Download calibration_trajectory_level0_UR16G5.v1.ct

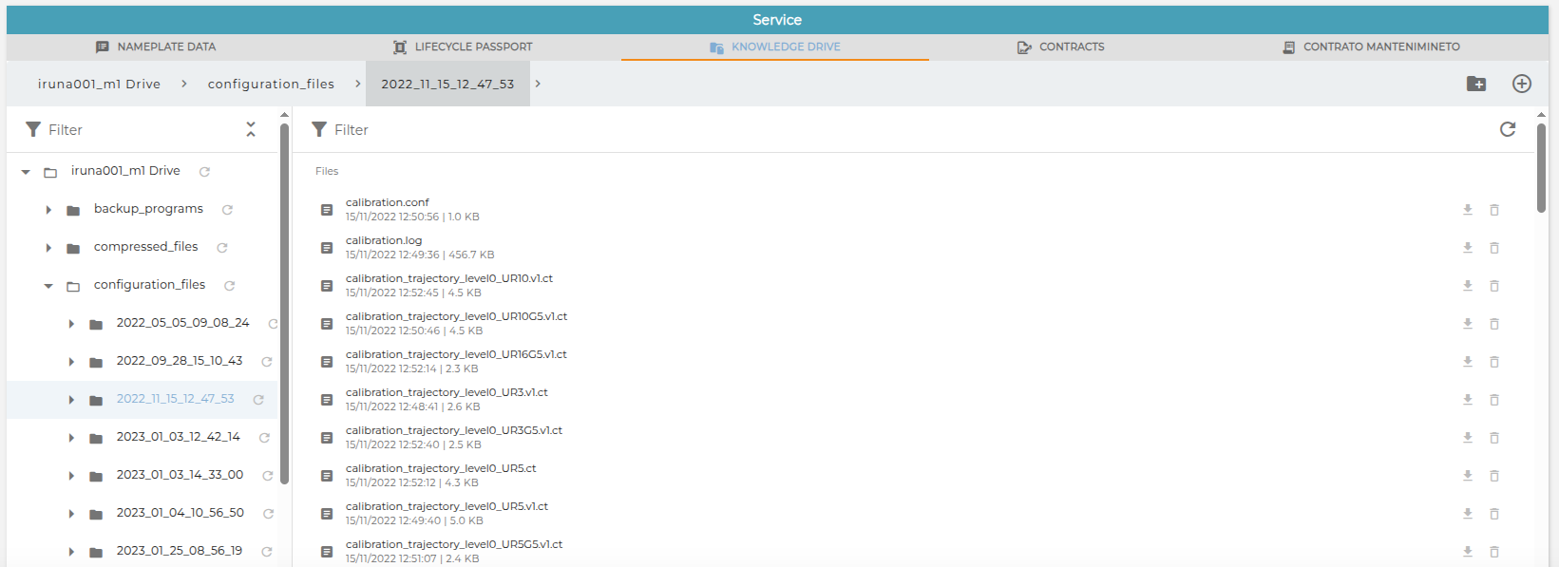click(x=1468, y=362)
